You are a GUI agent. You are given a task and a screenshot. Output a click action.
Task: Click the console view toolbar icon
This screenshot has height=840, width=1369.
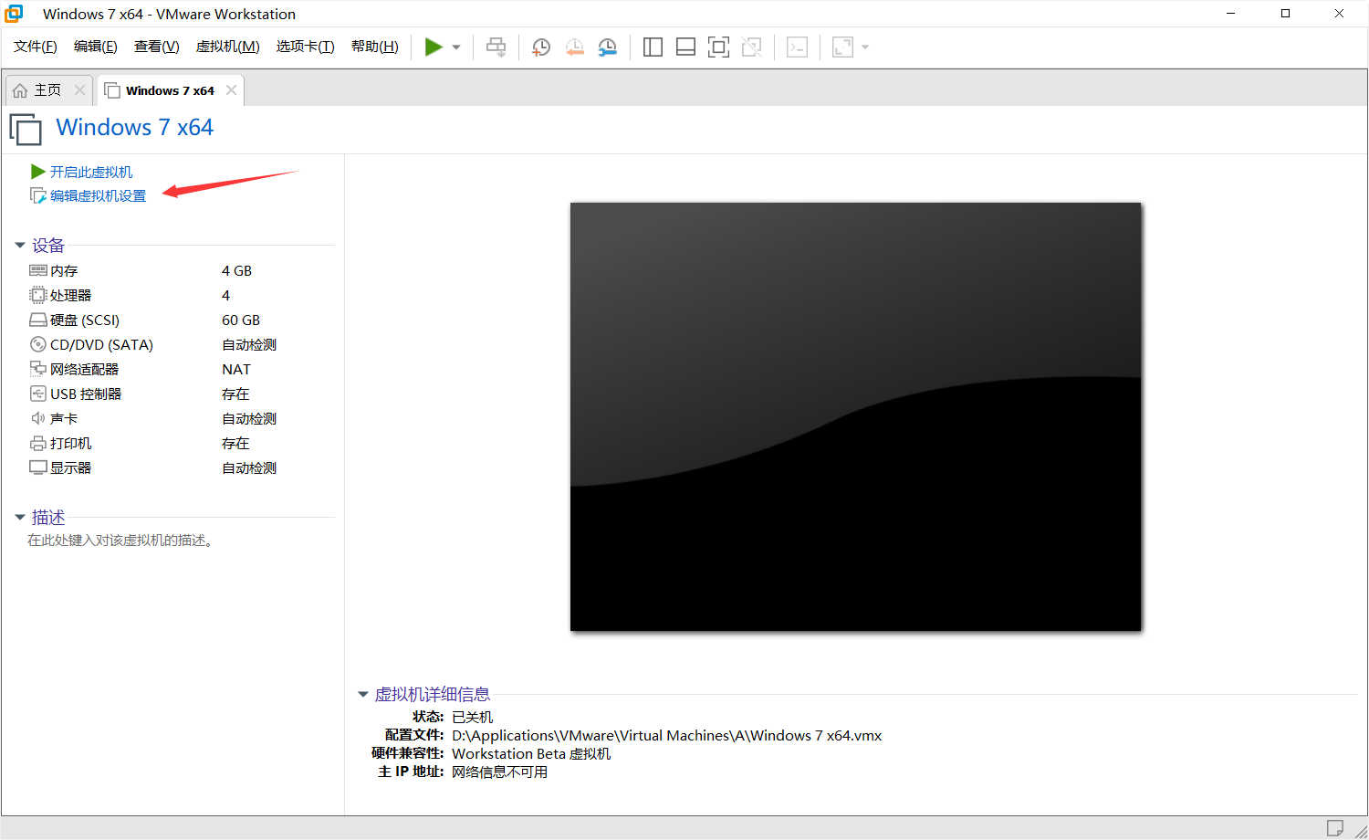tap(797, 47)
